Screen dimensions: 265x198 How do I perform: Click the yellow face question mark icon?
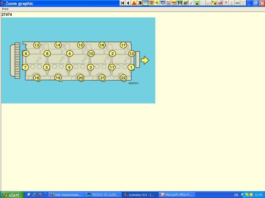(x=214, y=3)
